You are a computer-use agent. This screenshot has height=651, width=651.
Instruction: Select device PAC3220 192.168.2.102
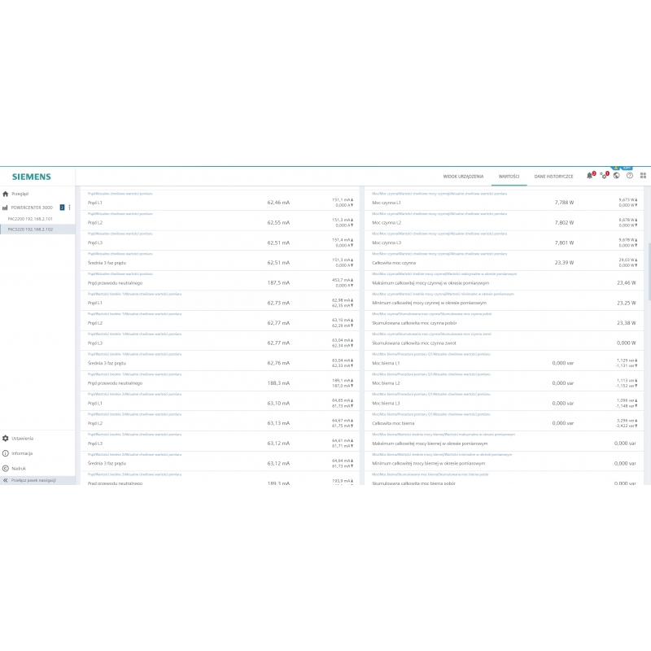pos(30,229)
